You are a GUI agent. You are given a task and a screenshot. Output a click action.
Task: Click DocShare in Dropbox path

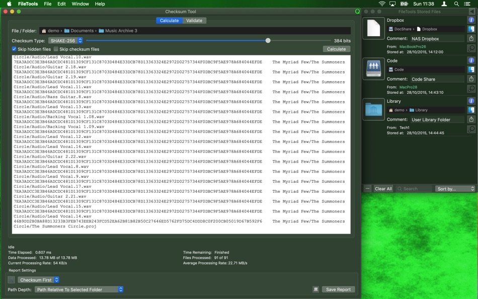[x=400, y=29]
